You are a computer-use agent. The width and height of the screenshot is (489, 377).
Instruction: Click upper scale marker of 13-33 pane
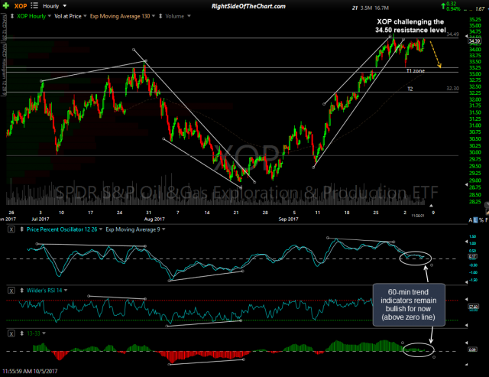(x=467, y=342)
